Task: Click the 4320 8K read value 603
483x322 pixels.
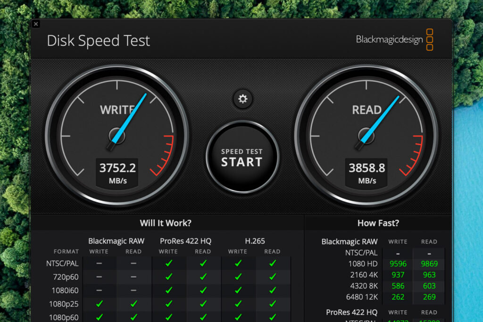Action: [x=429, y=286]
